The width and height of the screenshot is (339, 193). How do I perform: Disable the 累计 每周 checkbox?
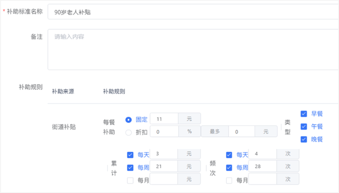tap(130, 168)
